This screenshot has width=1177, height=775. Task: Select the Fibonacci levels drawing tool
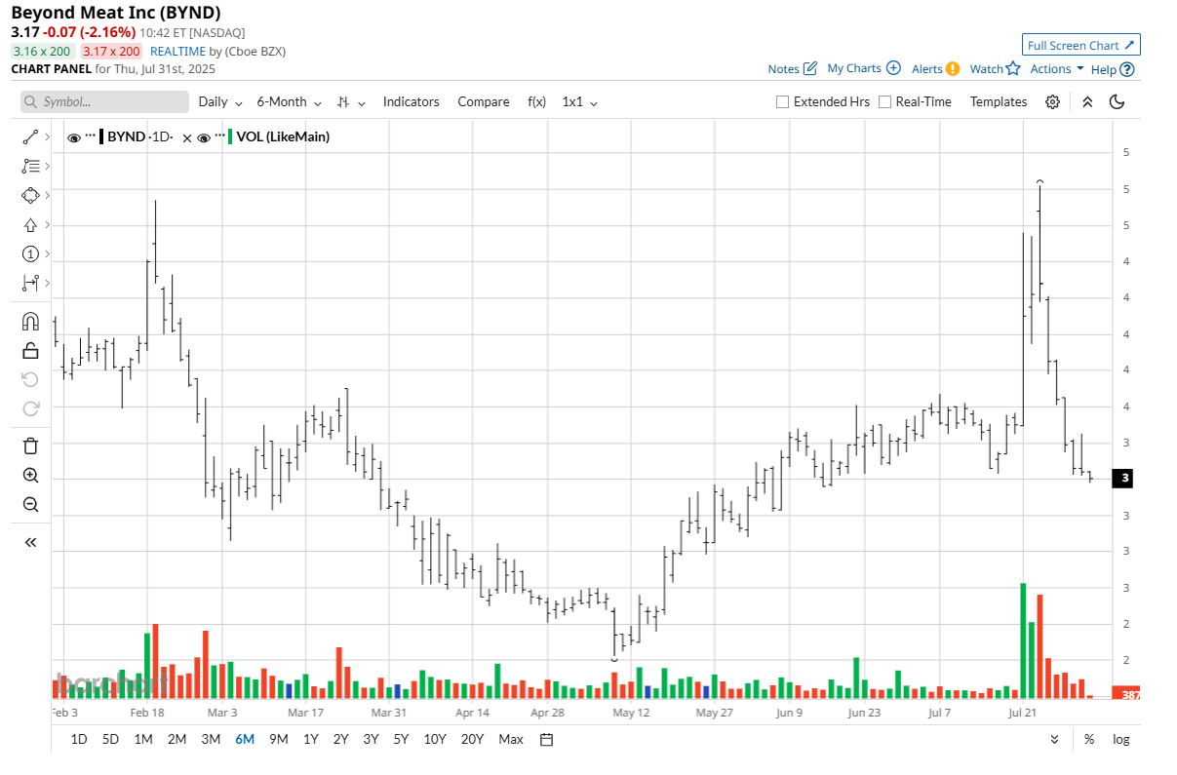(29, 167)
